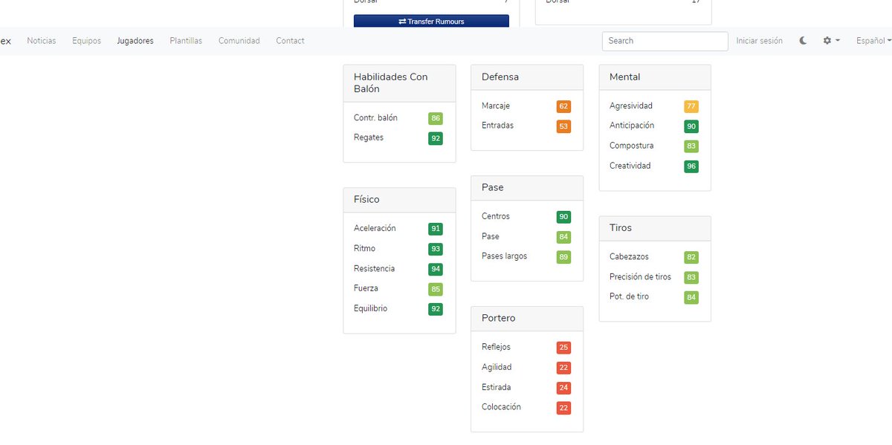Focus the Search input field
This screenshot has width=892, height=445.
(x=665, y=41)
